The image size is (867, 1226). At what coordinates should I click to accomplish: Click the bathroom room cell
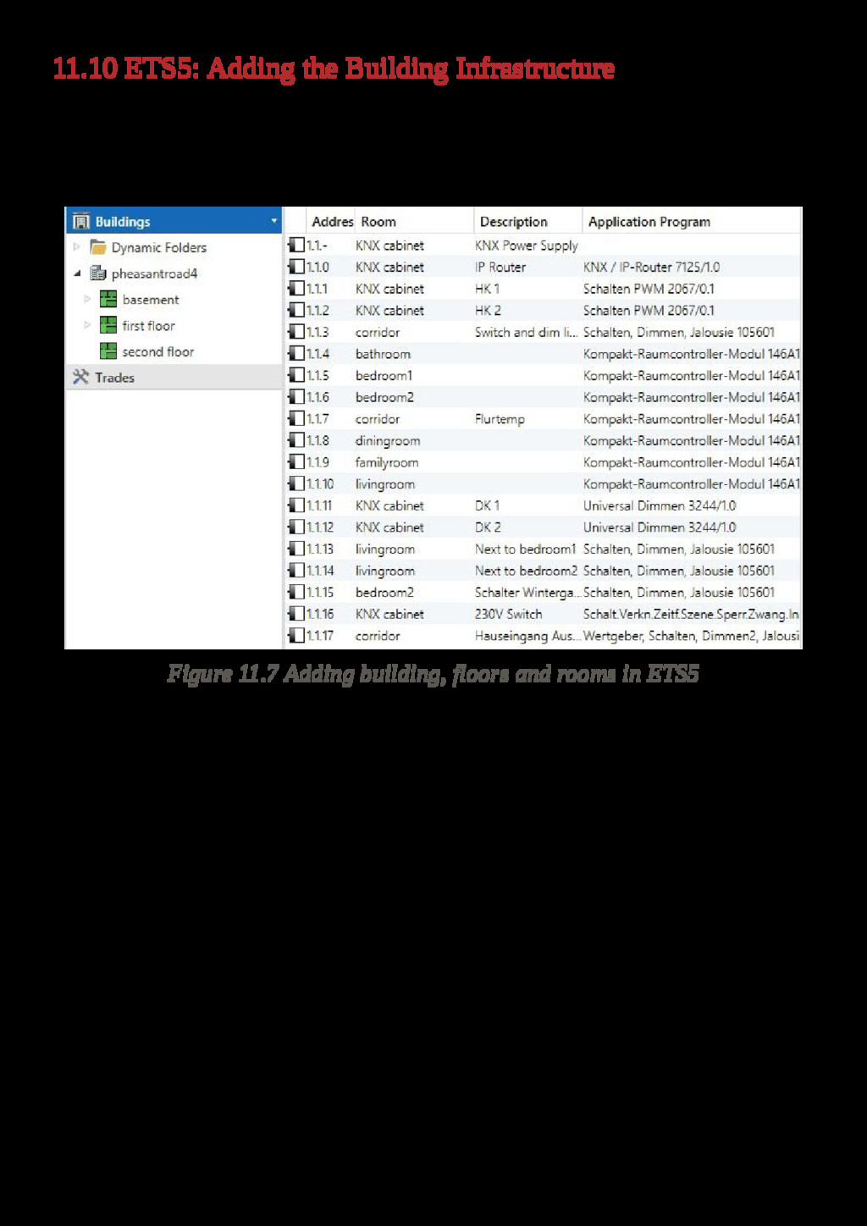pyautogui.click(x=383, y=354)
